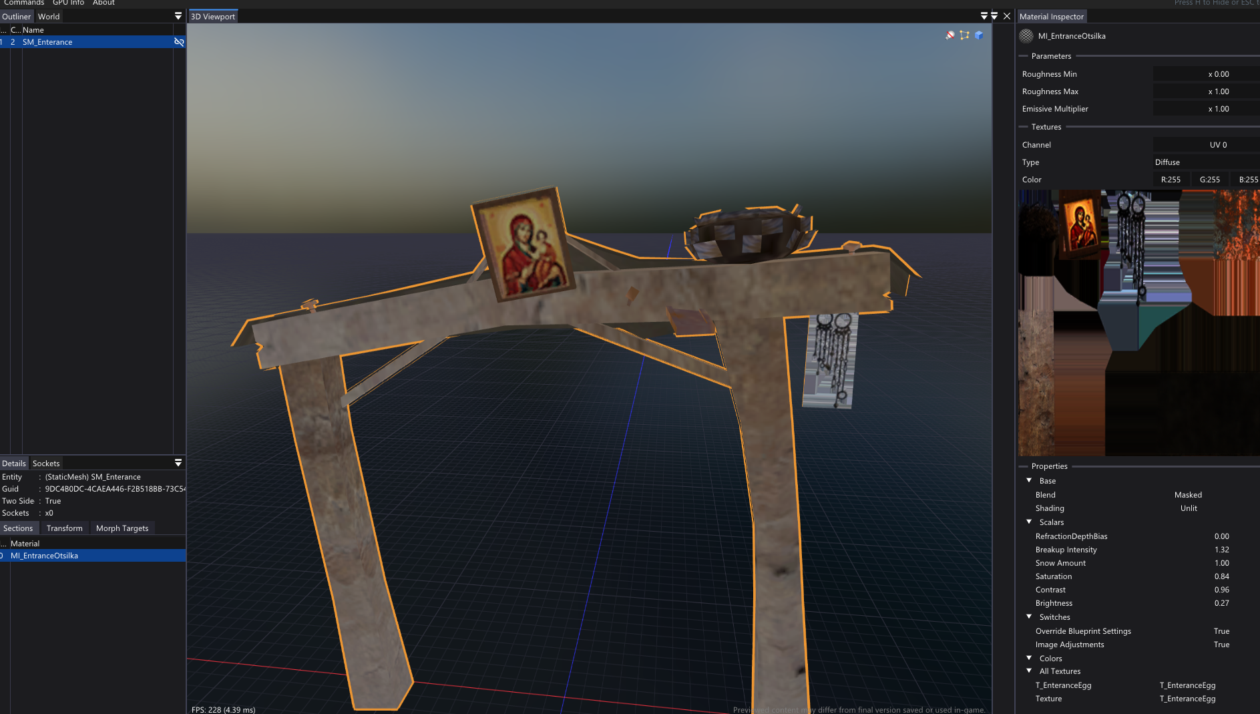Open the Details panel dropdown menu

pyautogui.click(x=178, y=463)
